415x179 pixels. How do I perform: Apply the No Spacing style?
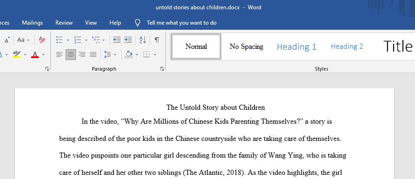(246, 46)
